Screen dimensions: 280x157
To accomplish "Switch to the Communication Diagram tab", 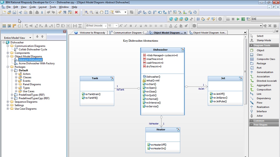I will coord(128,33).
